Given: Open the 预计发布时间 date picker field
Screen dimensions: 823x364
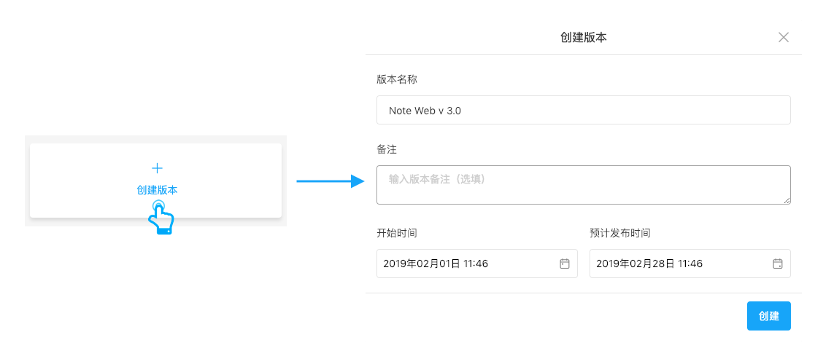Looking at the screenshot, I should [x=689, y=264].
